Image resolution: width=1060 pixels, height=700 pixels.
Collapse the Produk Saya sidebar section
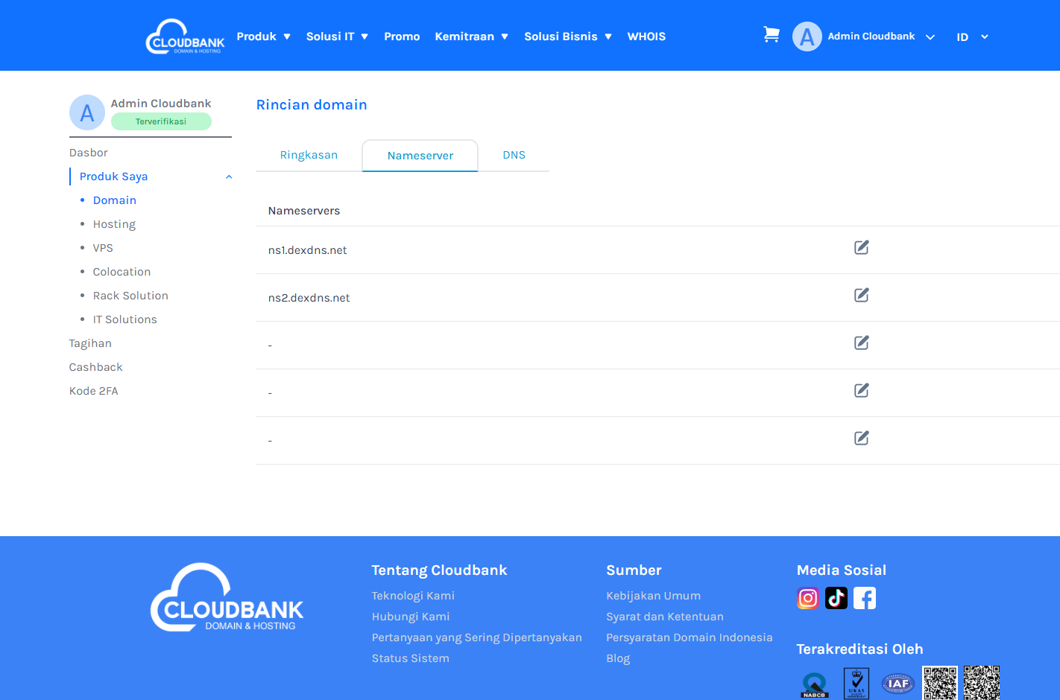[229, 177]
